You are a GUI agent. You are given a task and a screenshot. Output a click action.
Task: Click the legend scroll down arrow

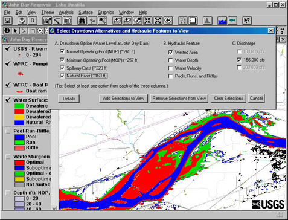pos(54,209)
